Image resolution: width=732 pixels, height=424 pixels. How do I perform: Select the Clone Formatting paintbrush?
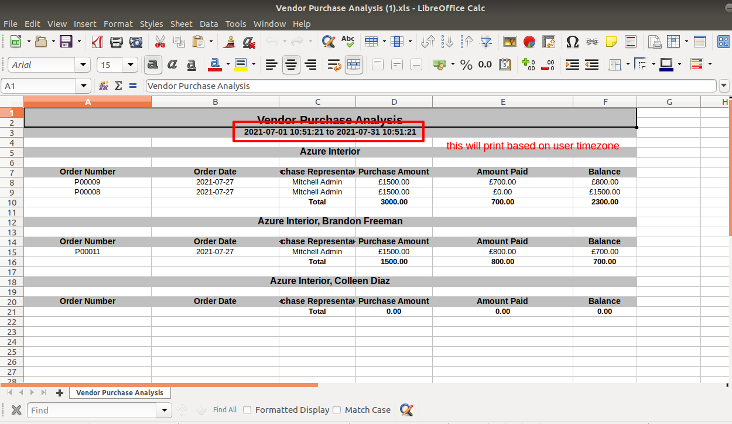click(230, 42)
